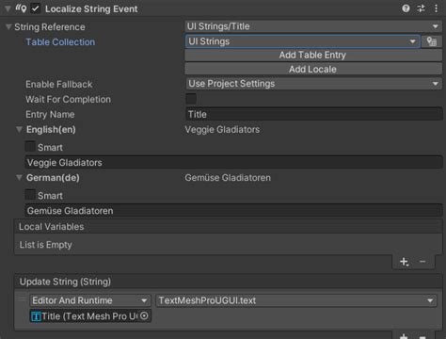
Task: Open the Editor And Runtime dropdown
Action: (90, 300)
